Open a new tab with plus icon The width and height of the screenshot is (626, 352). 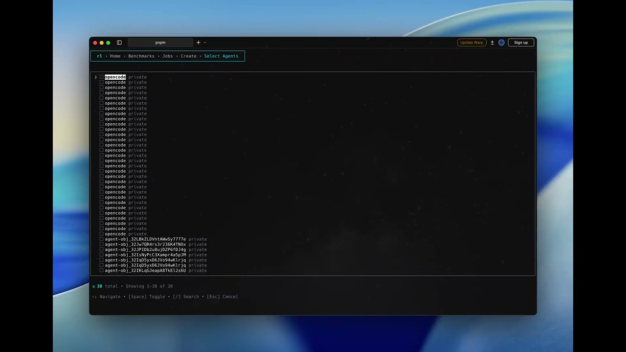[198, 43]
